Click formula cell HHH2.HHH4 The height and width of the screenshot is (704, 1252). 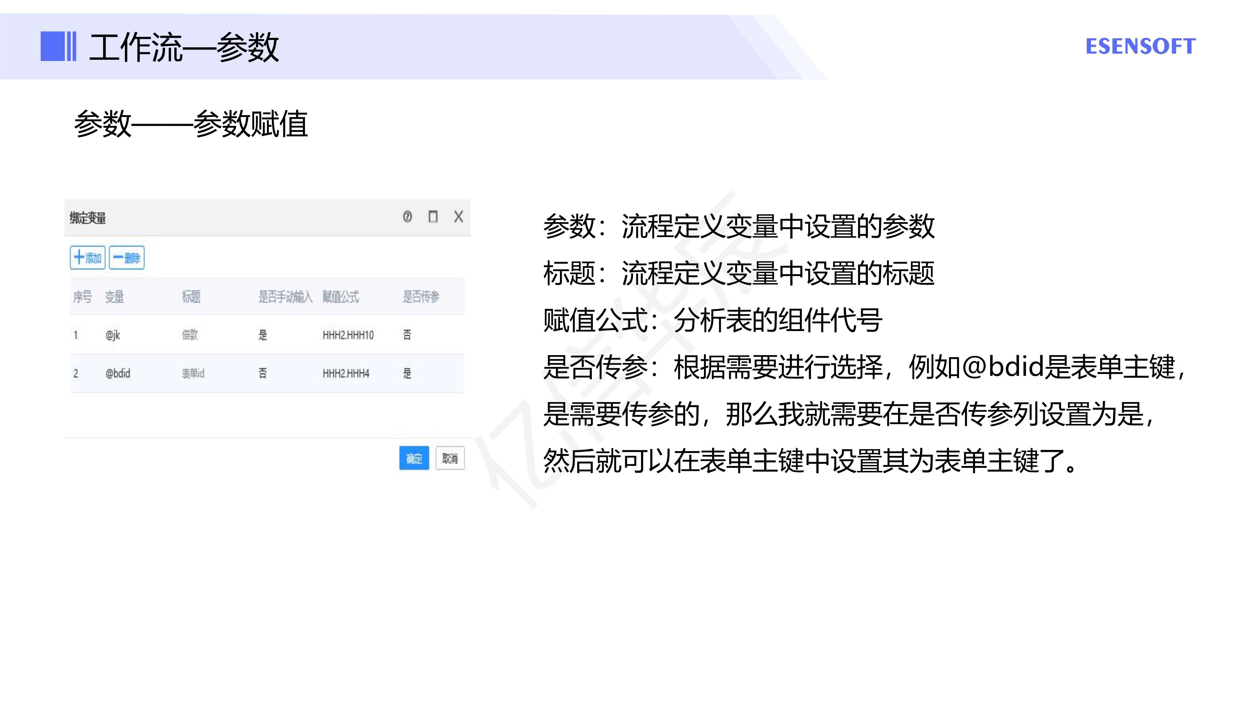[346, 373]
